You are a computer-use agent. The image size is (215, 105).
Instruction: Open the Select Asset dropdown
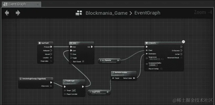pyautogui.click(x=155, y=59)
